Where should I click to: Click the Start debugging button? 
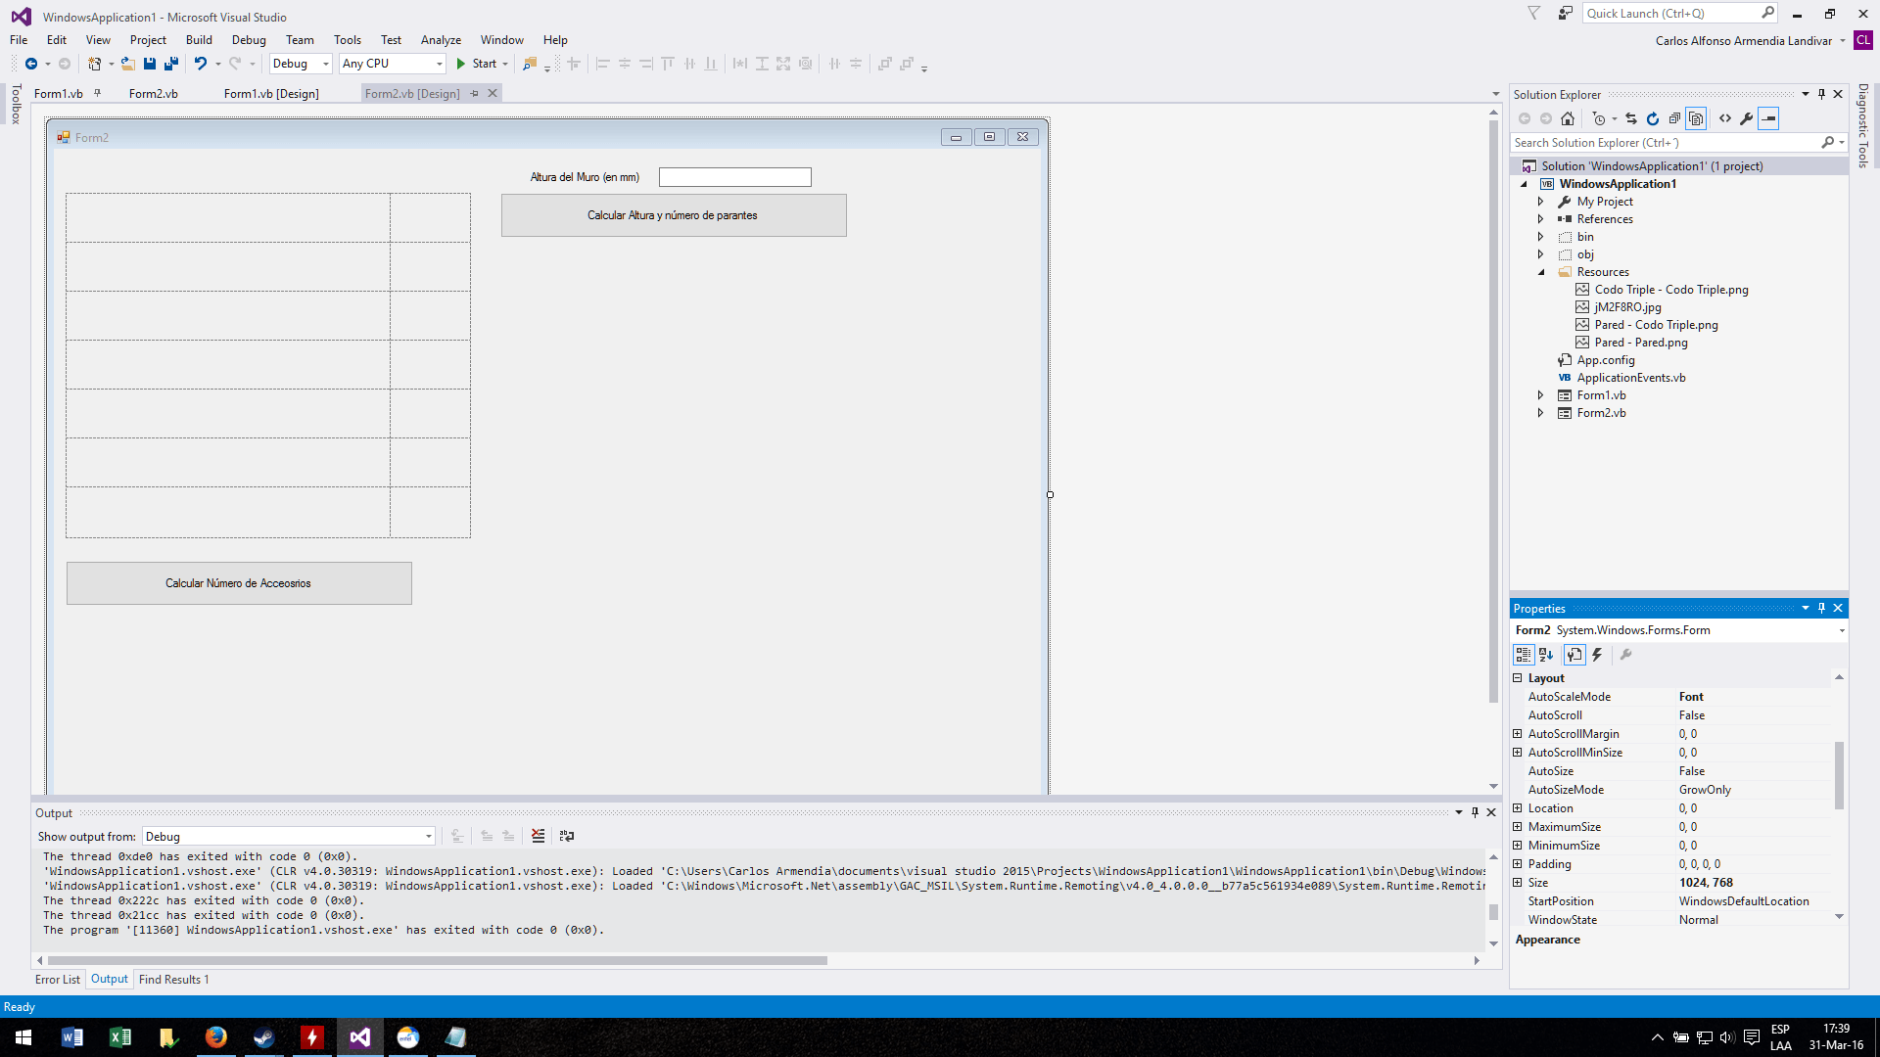pos(477,64)
